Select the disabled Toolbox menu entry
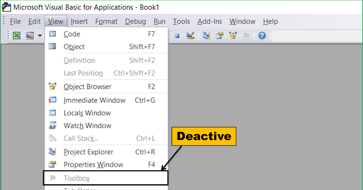The image size is (363, 190). click(x=106, y=178)
